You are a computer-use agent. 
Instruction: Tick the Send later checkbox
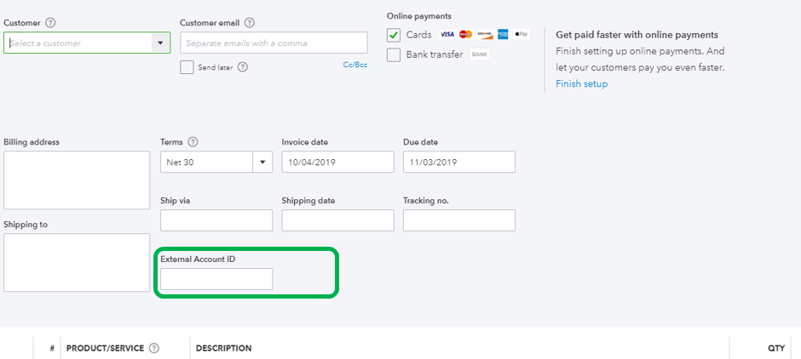187,67
